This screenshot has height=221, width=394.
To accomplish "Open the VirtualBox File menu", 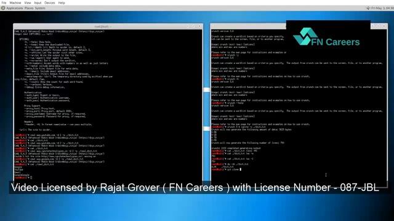I will pyautogui.click(x=4, y=2).
